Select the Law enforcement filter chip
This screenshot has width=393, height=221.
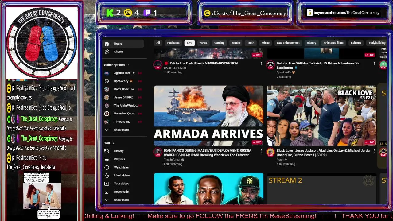coord(288,43)
